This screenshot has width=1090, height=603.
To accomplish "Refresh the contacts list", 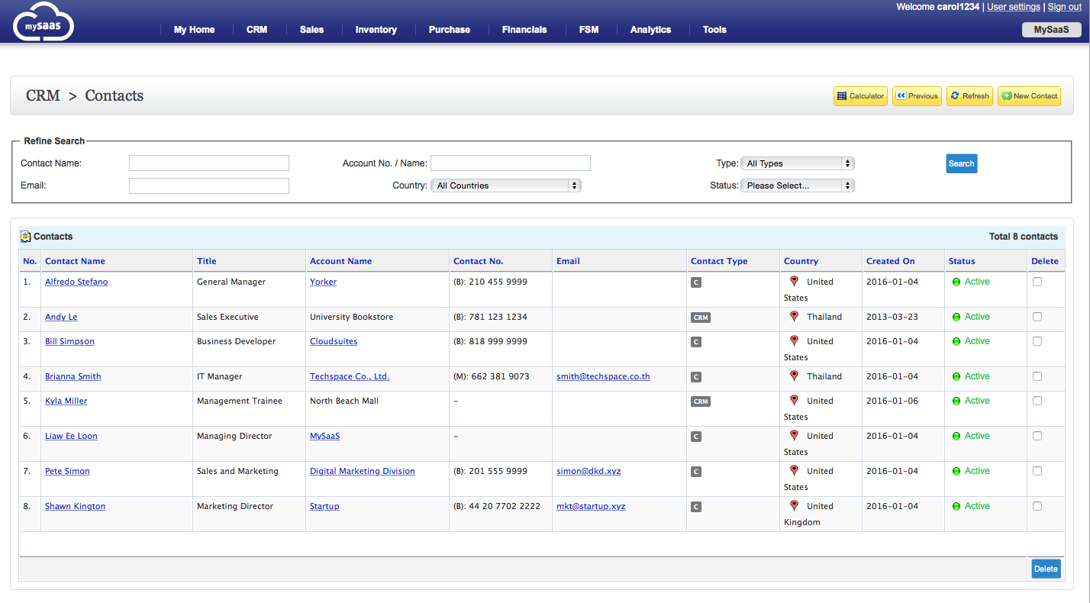I will point(969,96).
